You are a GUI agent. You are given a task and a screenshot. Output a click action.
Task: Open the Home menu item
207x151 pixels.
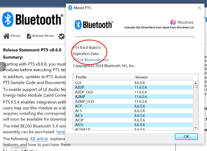click(16, 36)
